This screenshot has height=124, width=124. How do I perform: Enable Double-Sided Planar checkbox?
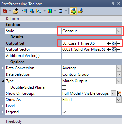(x=64, y=87)
